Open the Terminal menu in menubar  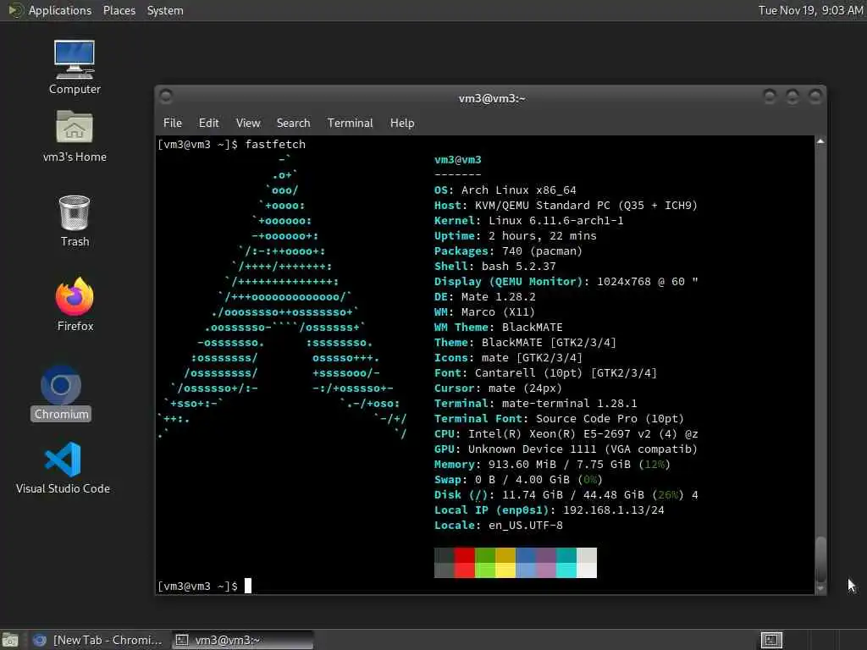click(350, 123)
